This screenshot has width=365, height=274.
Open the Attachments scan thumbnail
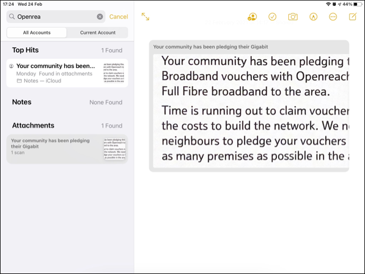(114, 149)
